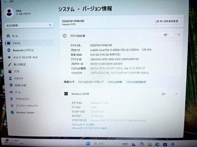Select the ネットワークとインターネット wifi icon
Screen dimensions: 197x147
[x=9, y=57]
